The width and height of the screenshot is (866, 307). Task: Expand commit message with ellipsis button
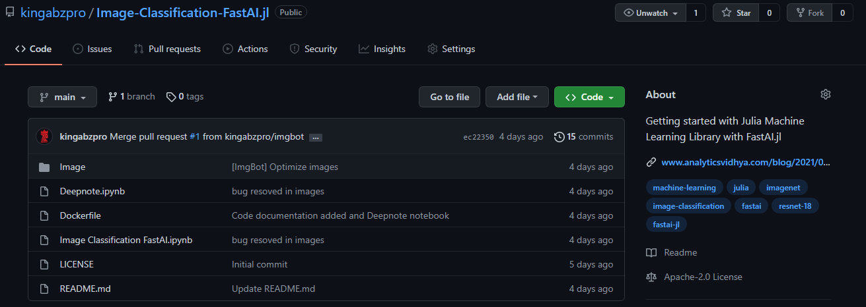pos(316,138)
